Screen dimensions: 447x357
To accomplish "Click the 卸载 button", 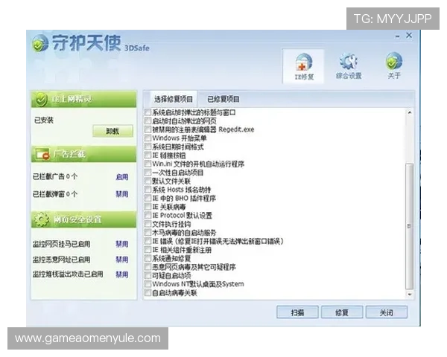I will coord(112,131).
